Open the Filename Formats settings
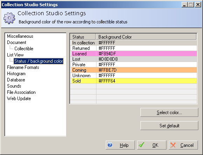Screen dimensions: 203x155 click(x=23, y=67)
